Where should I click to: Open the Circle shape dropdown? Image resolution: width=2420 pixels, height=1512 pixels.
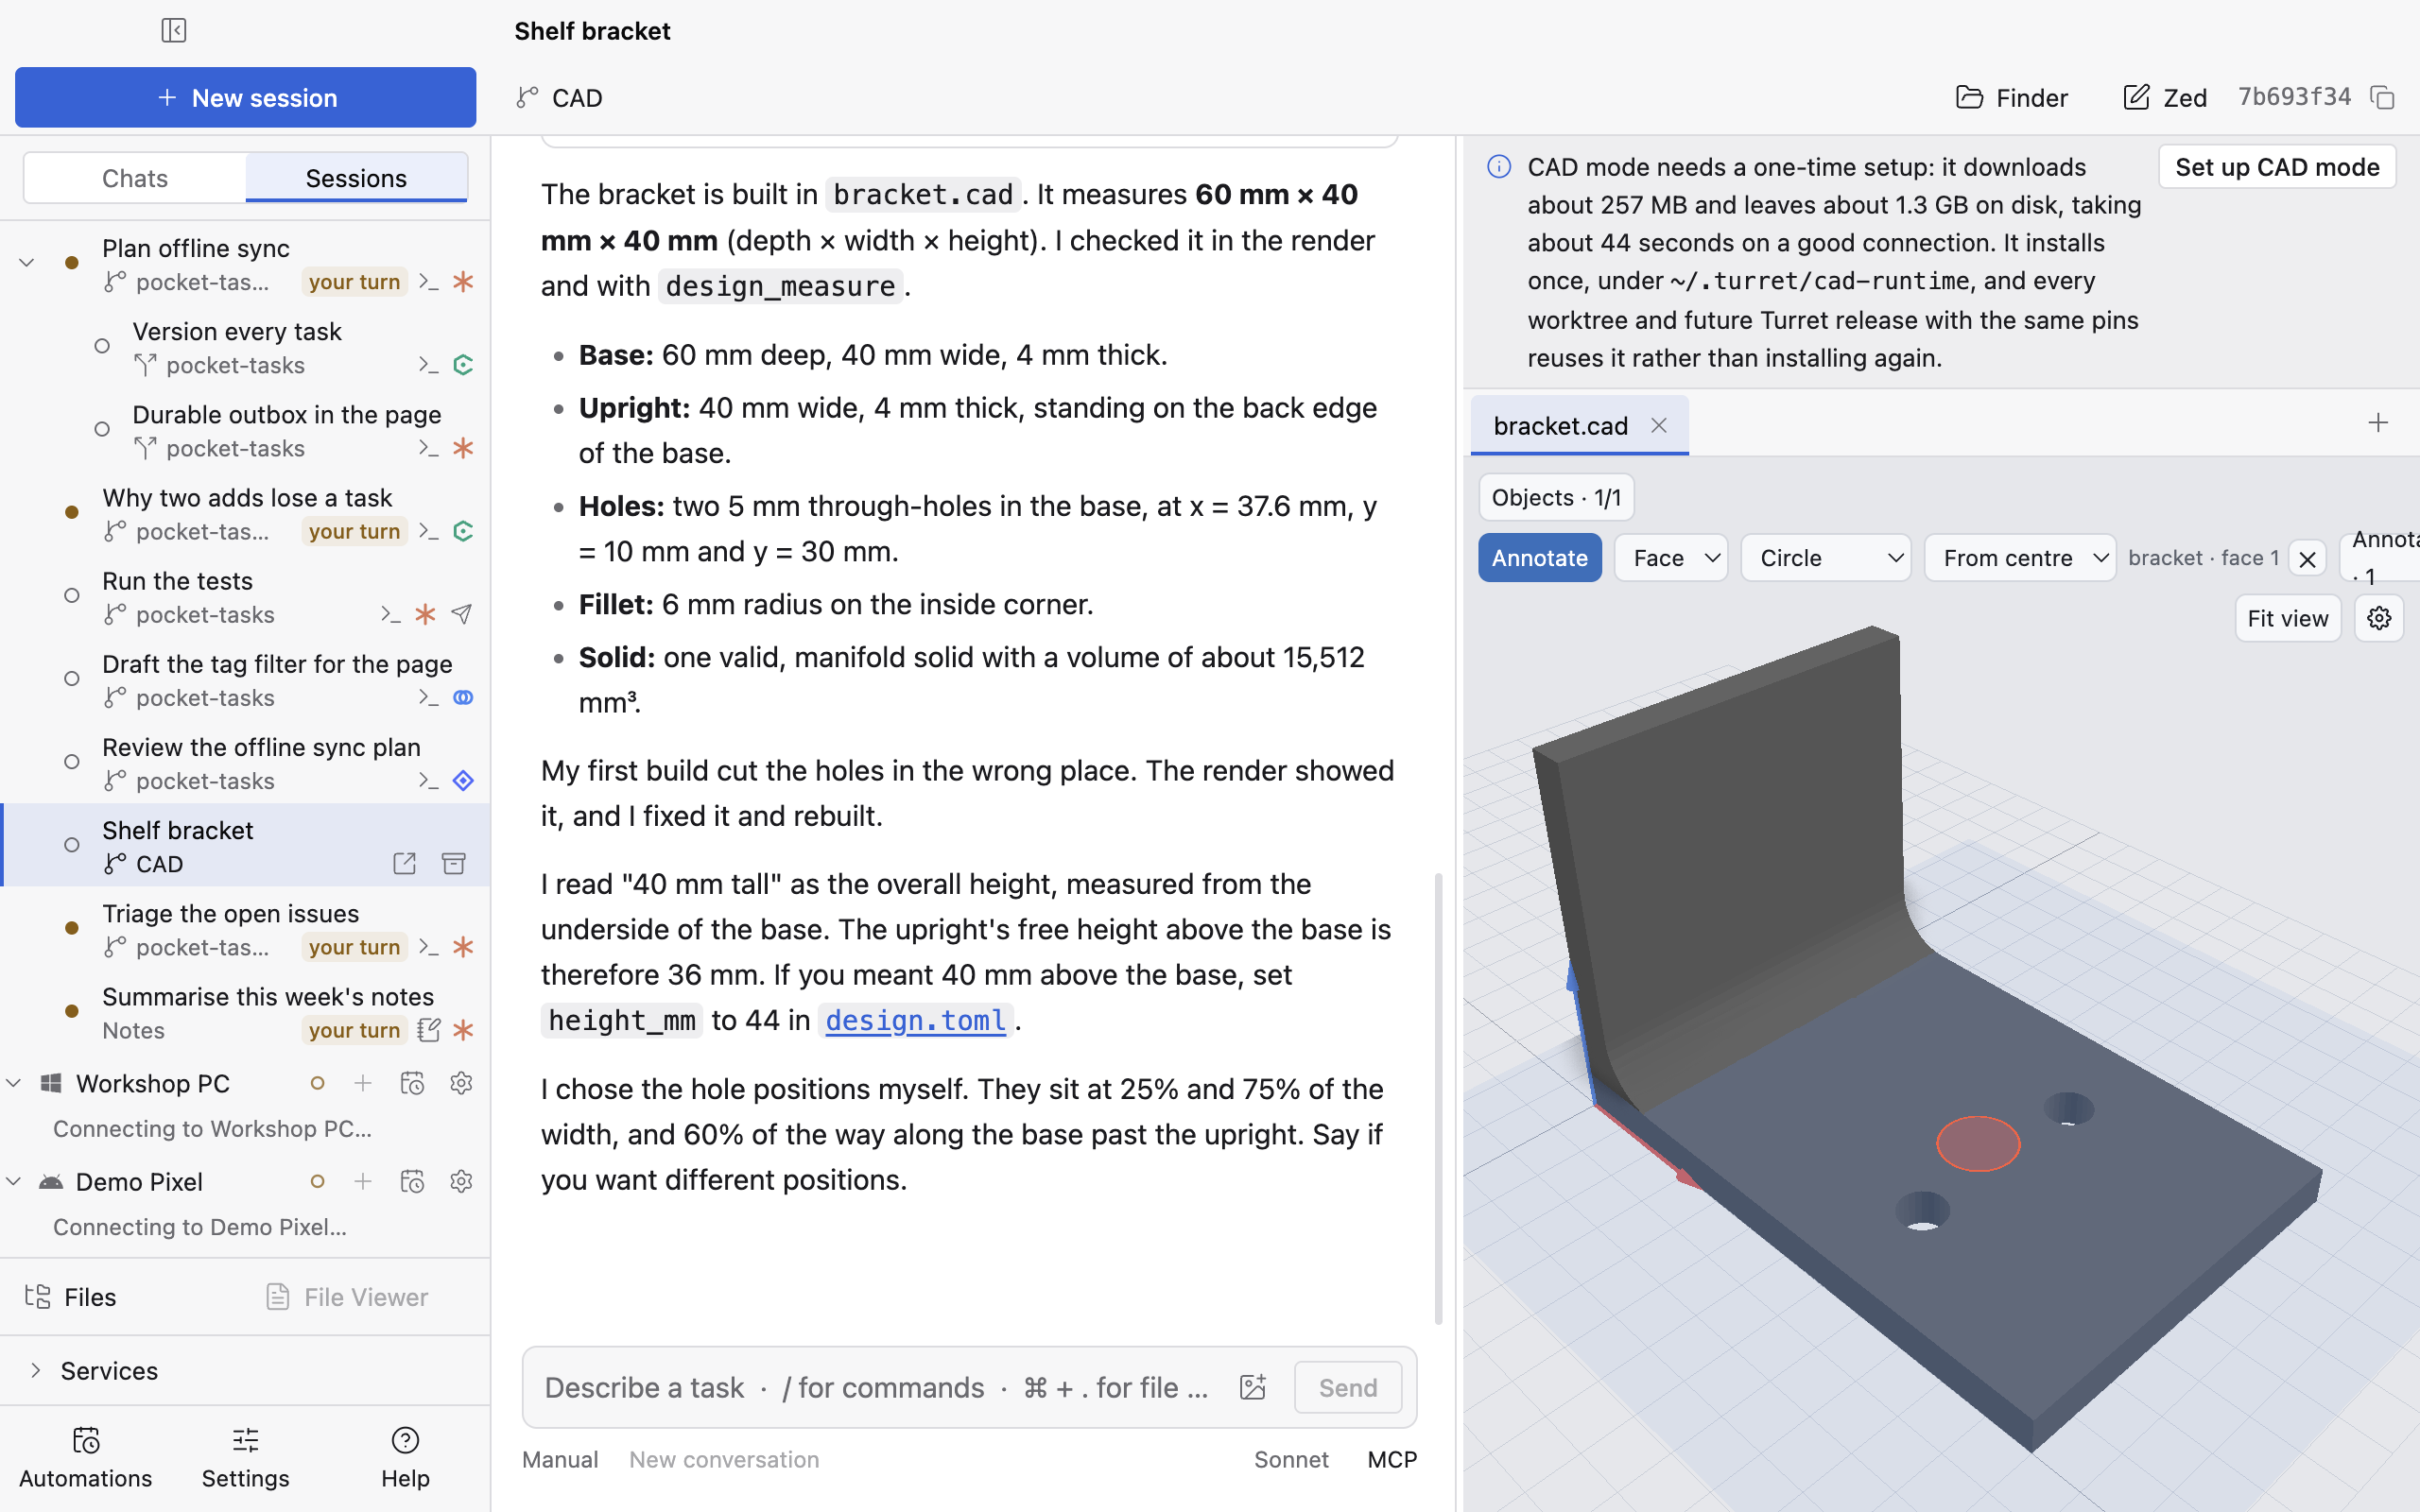(1826, 558)
